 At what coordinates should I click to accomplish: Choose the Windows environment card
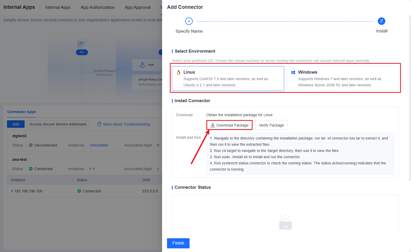pyautogui.click(x=343, y=79)
